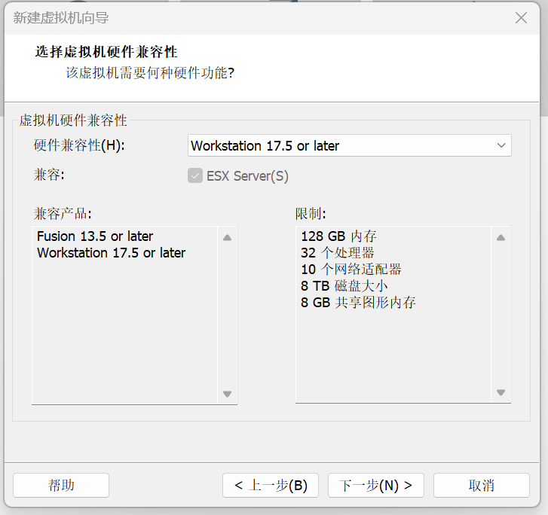Click up arrow of compatible products list scrollbar

[x=227, y=238]
